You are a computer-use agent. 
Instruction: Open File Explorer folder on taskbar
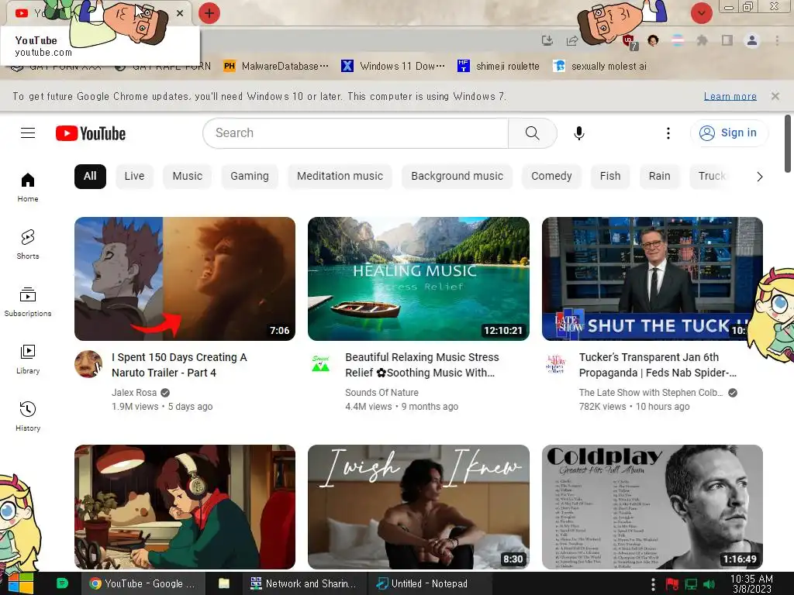pos(224,583)
